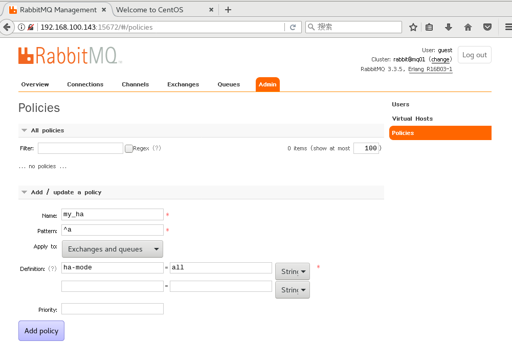
Task: Reload the page with the refresh icon
Action: click(x=293, y=27)
